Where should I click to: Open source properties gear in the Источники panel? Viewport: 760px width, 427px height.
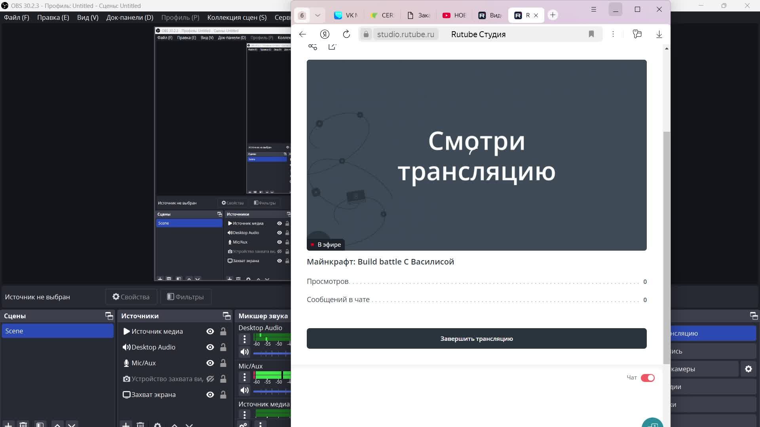click(158, 425)
